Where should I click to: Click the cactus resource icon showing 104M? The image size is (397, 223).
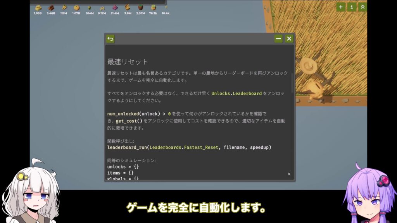(x=90, y=8)
